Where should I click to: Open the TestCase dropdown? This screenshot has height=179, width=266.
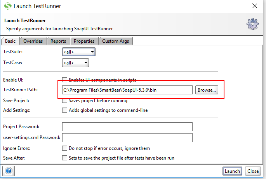(75, 63)
